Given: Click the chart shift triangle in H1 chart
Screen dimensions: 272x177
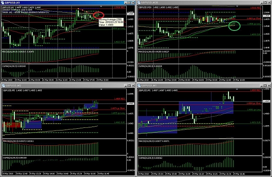Looking at the screenshot, I should point(101,7).
